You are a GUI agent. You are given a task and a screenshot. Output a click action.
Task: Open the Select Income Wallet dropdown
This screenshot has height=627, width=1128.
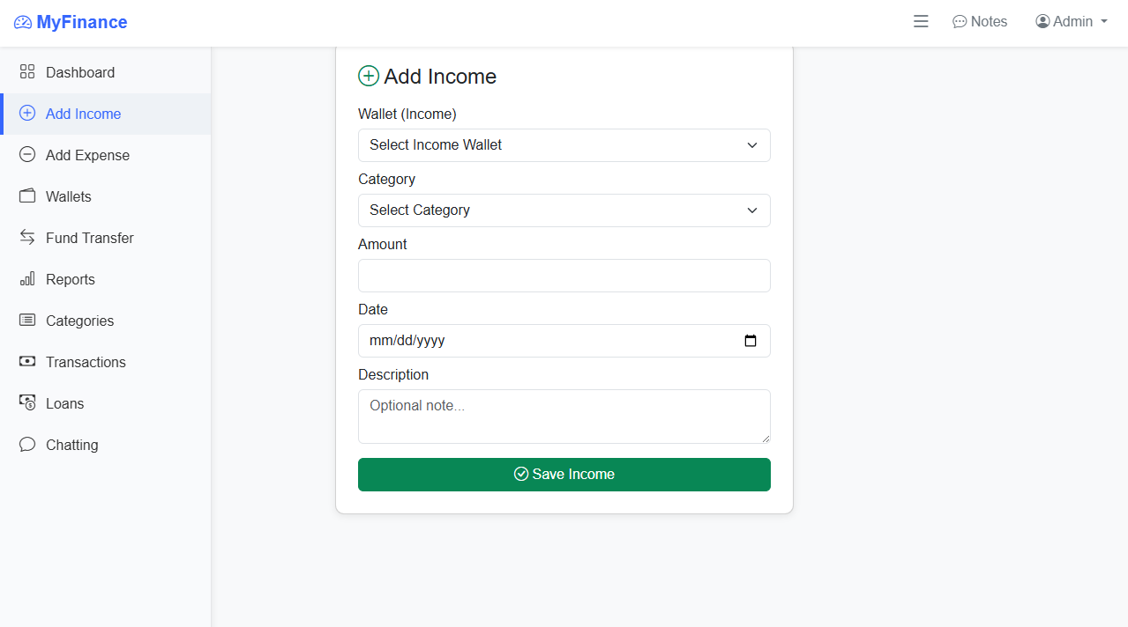[564, 145]
